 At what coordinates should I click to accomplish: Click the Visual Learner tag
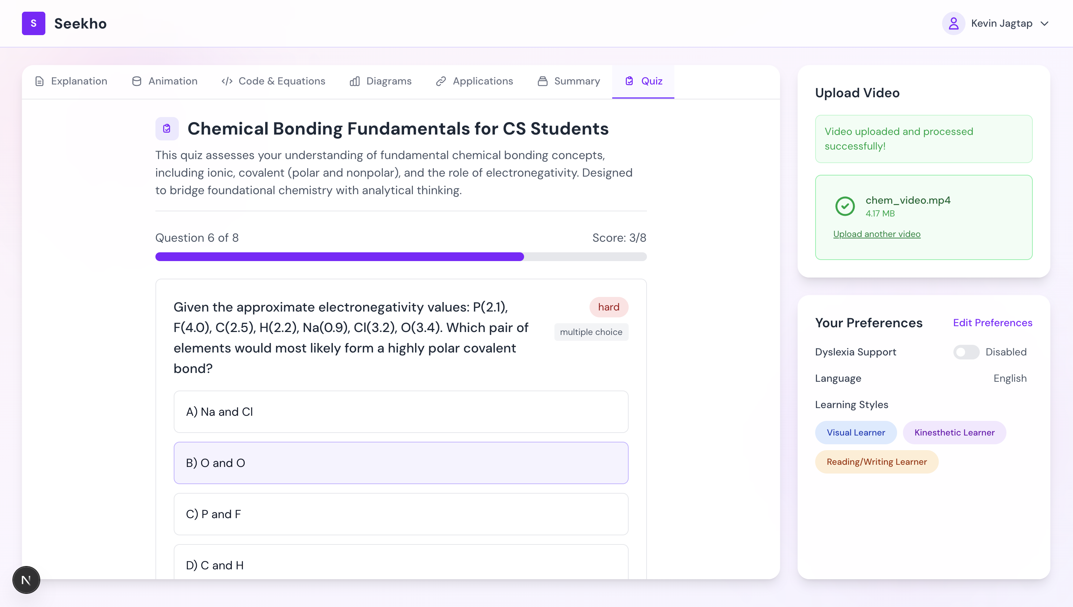[855, 432]
